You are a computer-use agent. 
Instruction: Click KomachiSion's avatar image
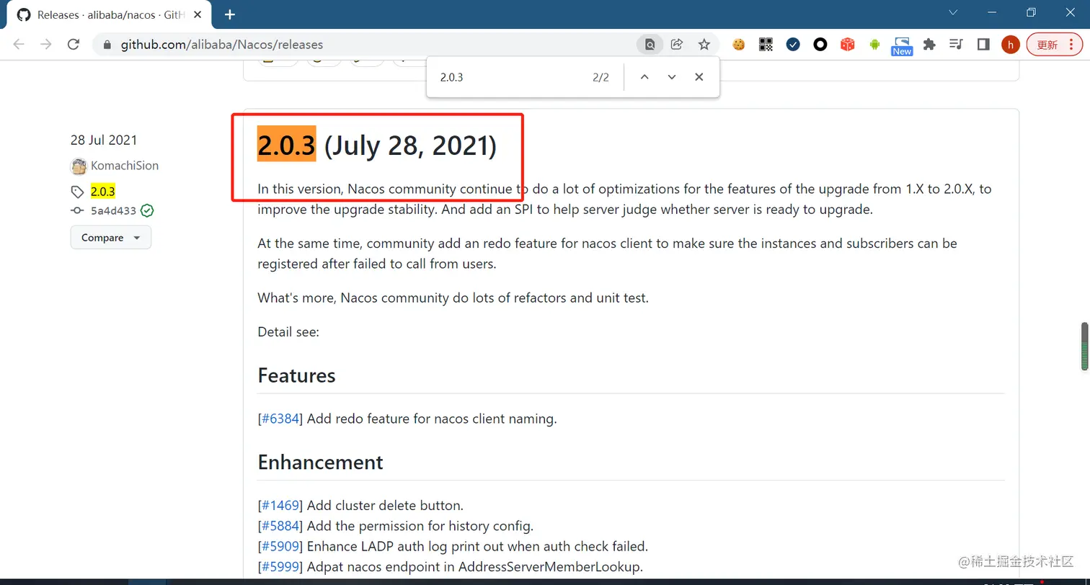coord(79,166)
